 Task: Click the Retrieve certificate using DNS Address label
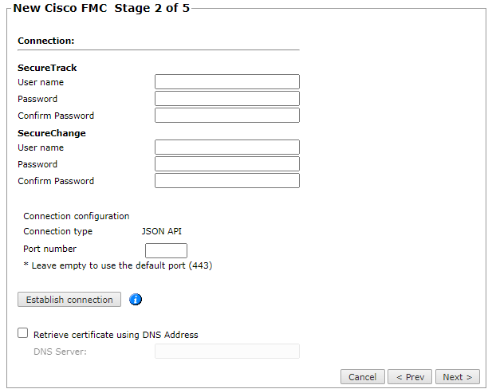116,335
